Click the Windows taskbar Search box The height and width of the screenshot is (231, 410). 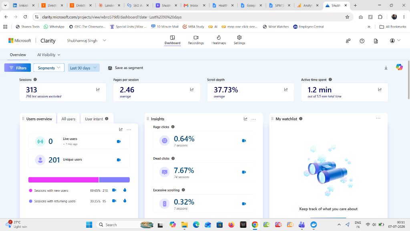point(125,225)
